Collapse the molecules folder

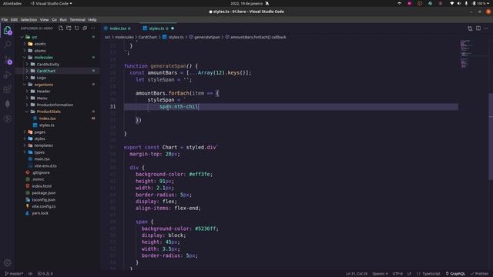[x=43, y=58]
